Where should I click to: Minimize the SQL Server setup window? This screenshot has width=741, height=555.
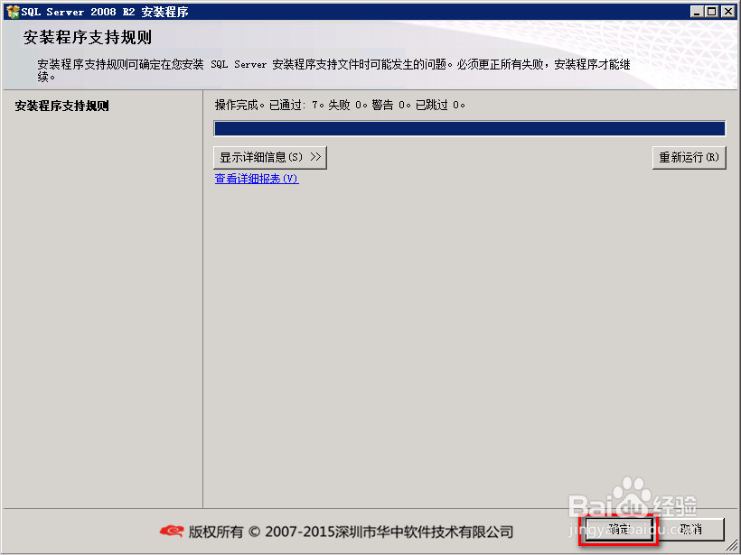[696, 12]
